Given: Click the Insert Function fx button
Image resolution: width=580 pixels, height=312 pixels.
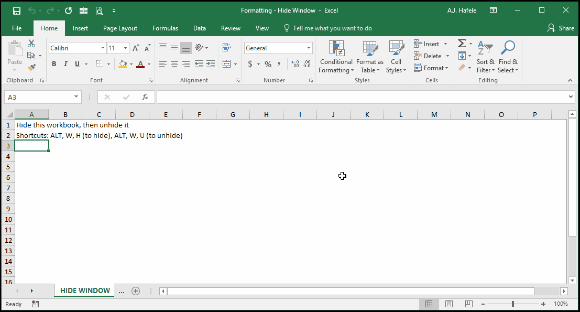Looking at the screenshot, I should pos(145,97).
